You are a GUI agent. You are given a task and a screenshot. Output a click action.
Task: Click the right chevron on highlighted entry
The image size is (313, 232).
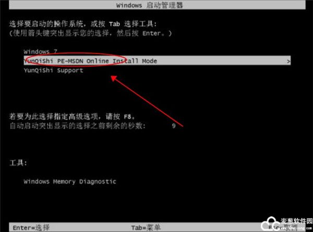(x=288, y=61)
